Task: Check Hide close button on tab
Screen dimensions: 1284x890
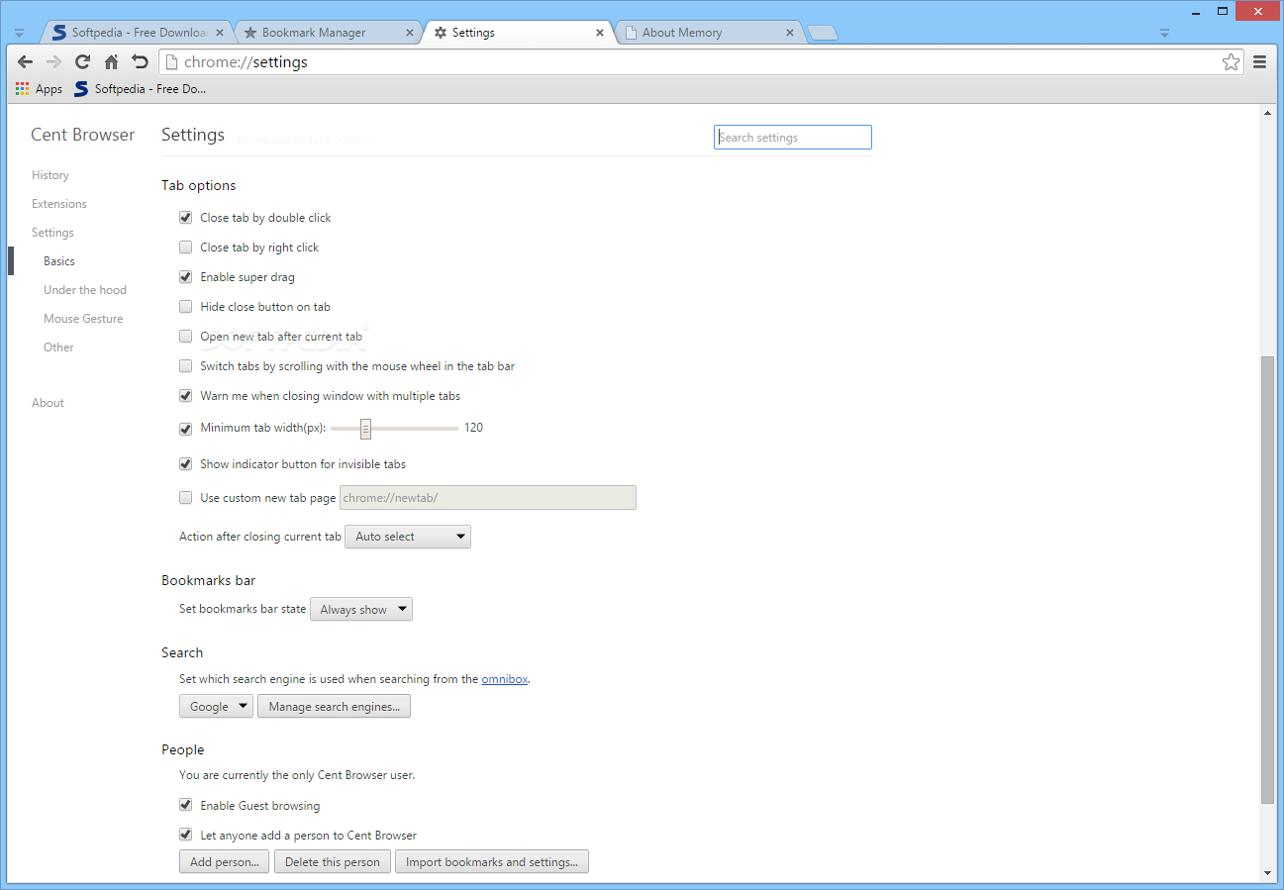Action: (x=185, y=307)
